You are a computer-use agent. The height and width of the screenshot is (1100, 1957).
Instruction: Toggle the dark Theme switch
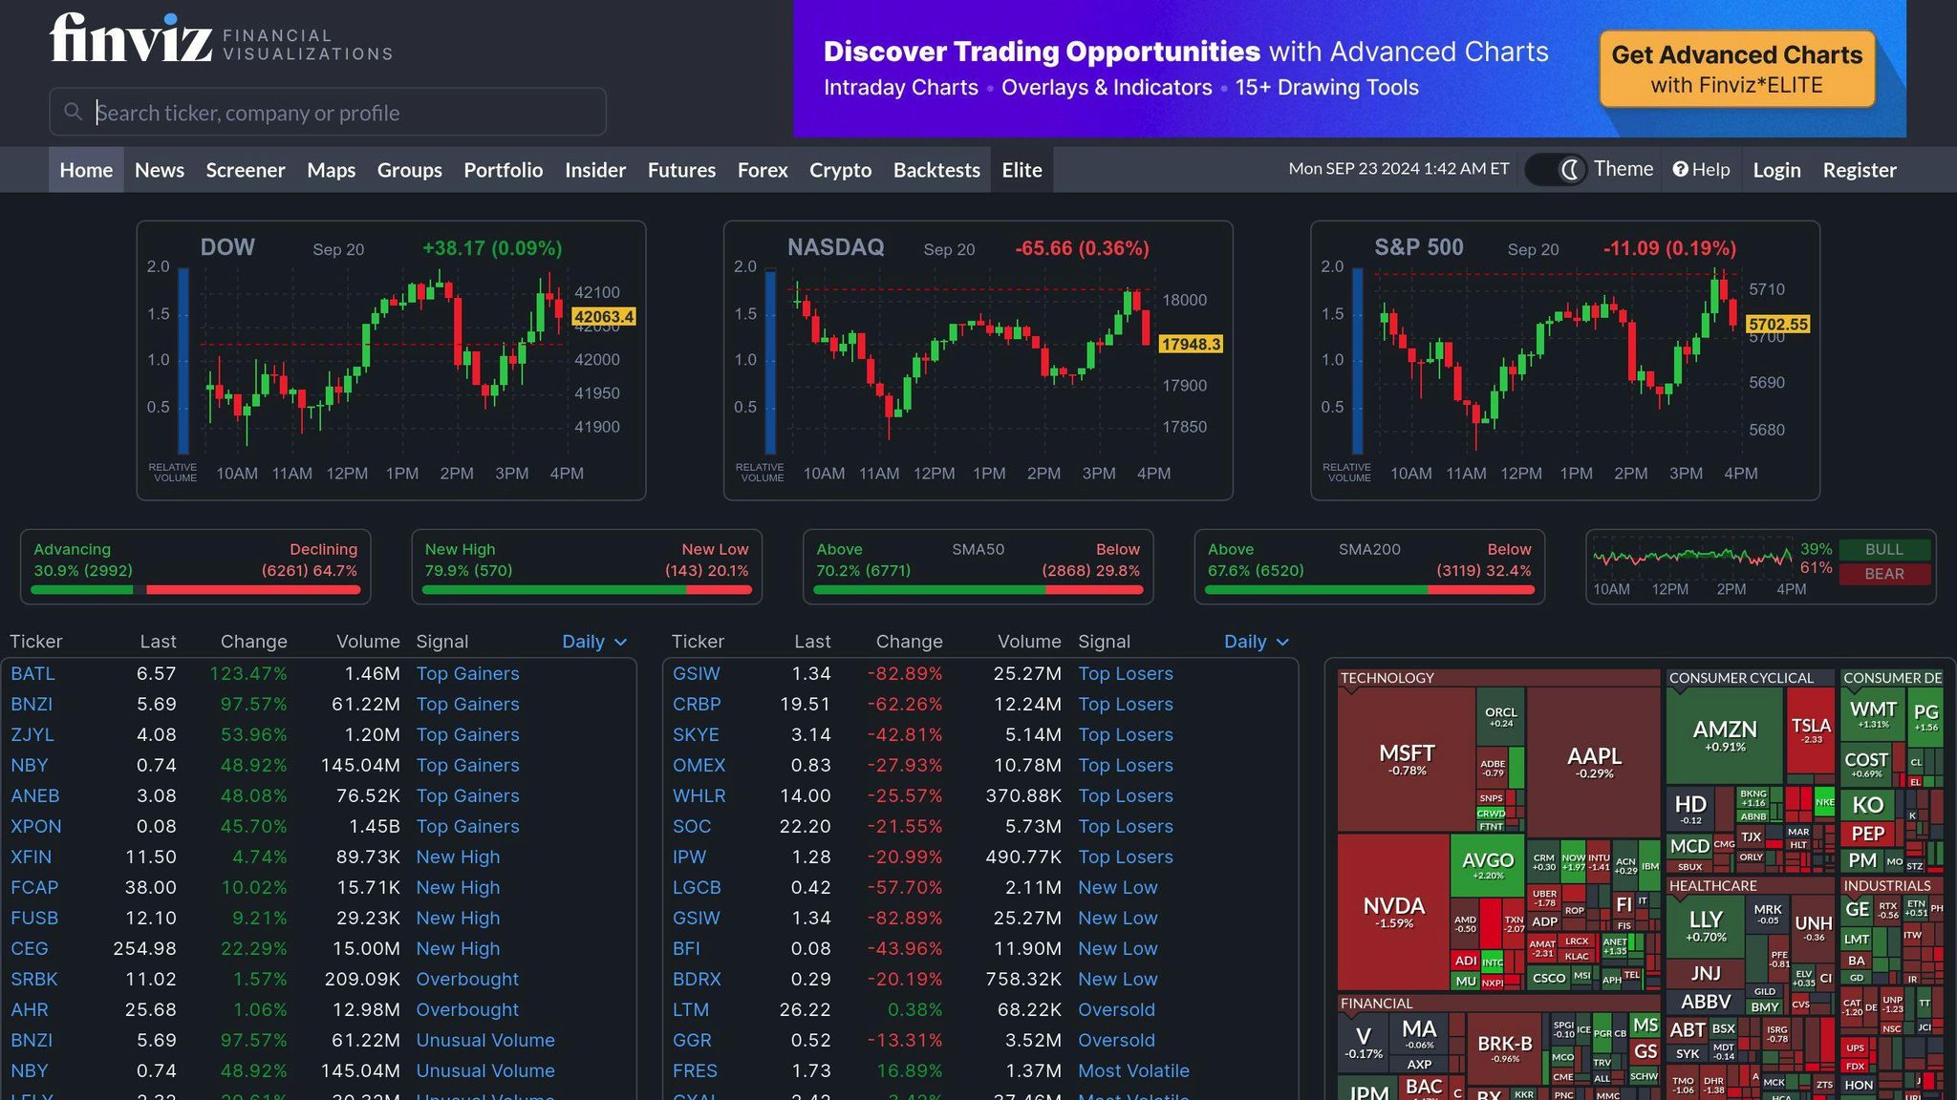[1556, 169]
